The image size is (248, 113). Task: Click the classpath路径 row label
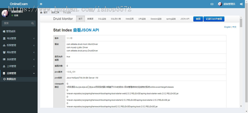click(x=59, y=85)
